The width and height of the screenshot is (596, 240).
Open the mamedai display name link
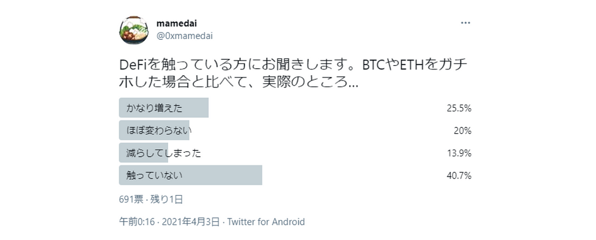point(177,23)
